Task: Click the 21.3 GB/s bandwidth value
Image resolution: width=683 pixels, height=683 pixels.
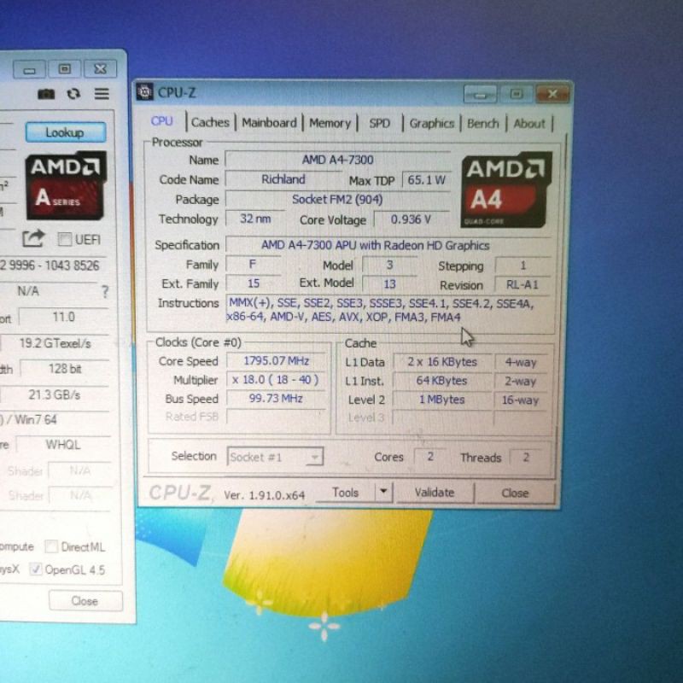Action: coord(55,394)
